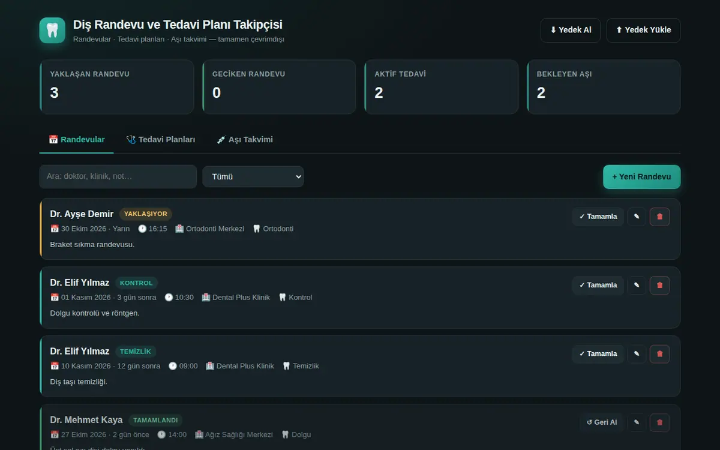The image size is (720, 450).
Task: Click the TAMAMLANDI status badge
Action: point(155,420)
